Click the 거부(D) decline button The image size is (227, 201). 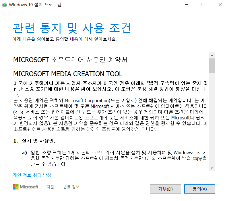pos(166,189)
